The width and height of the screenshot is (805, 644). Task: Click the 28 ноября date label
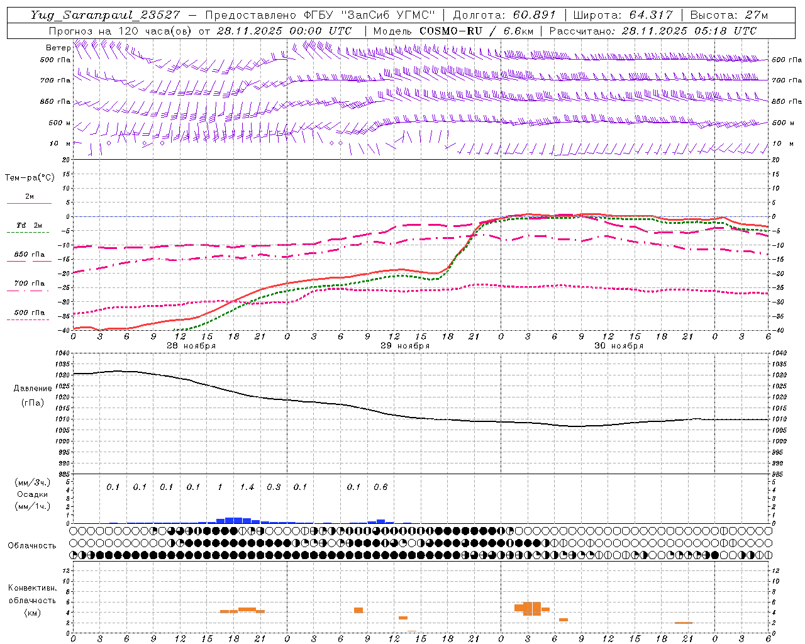[191, 345]
